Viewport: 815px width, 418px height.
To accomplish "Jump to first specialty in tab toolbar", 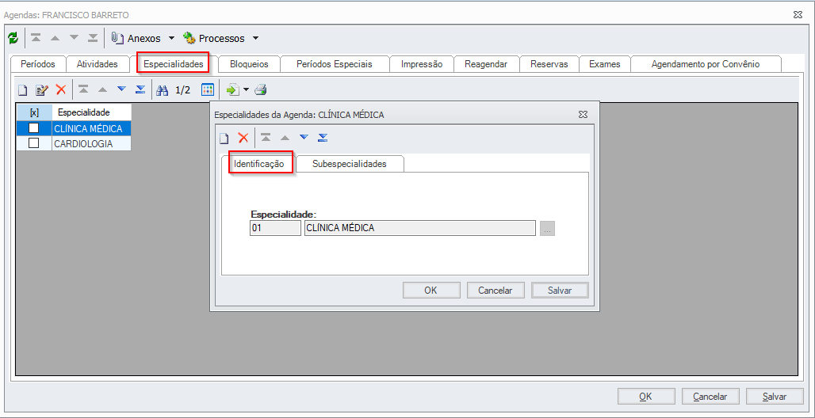I will point(83,89).
